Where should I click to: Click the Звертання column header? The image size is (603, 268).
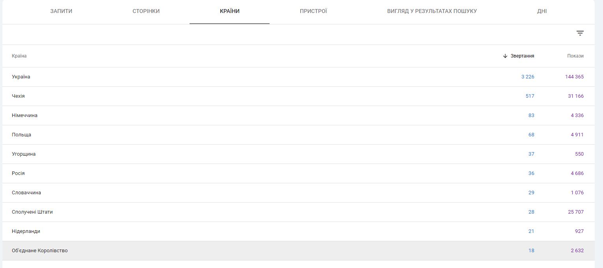pos(522,56)
